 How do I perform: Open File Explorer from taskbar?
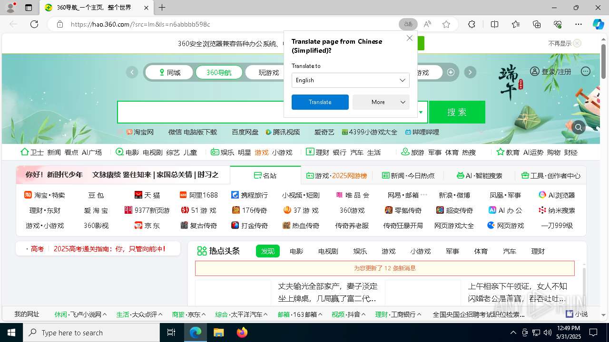tap(218, 332)
